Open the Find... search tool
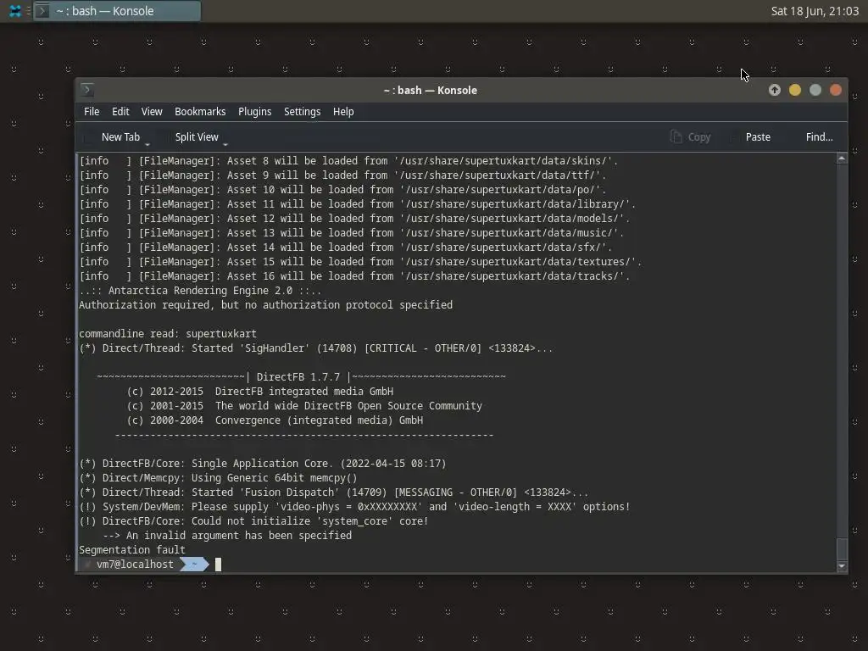 [819, 136]
